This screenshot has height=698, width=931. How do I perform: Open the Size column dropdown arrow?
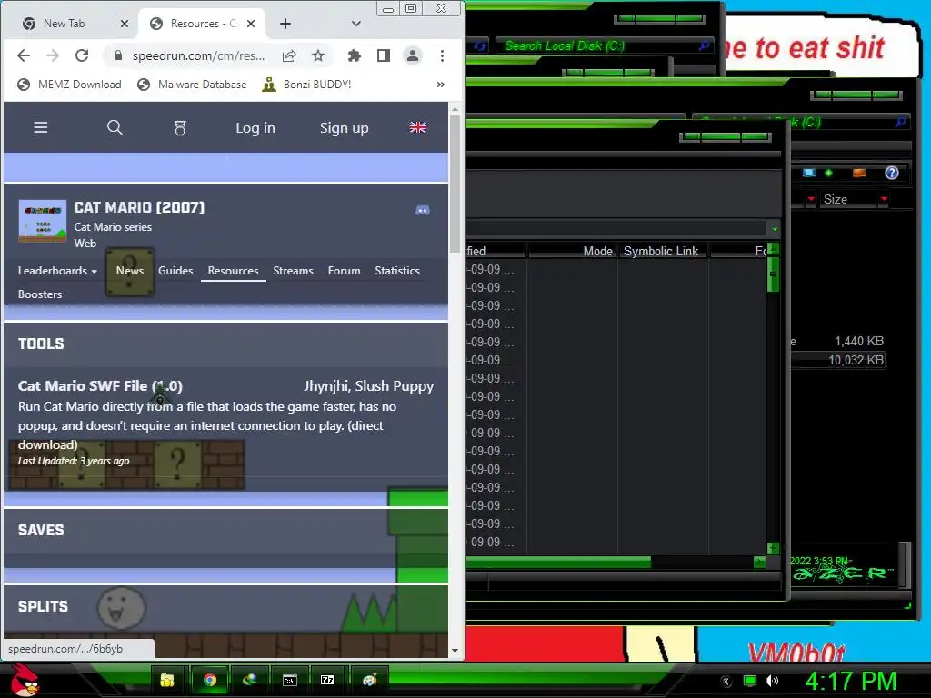coord(884,199)
